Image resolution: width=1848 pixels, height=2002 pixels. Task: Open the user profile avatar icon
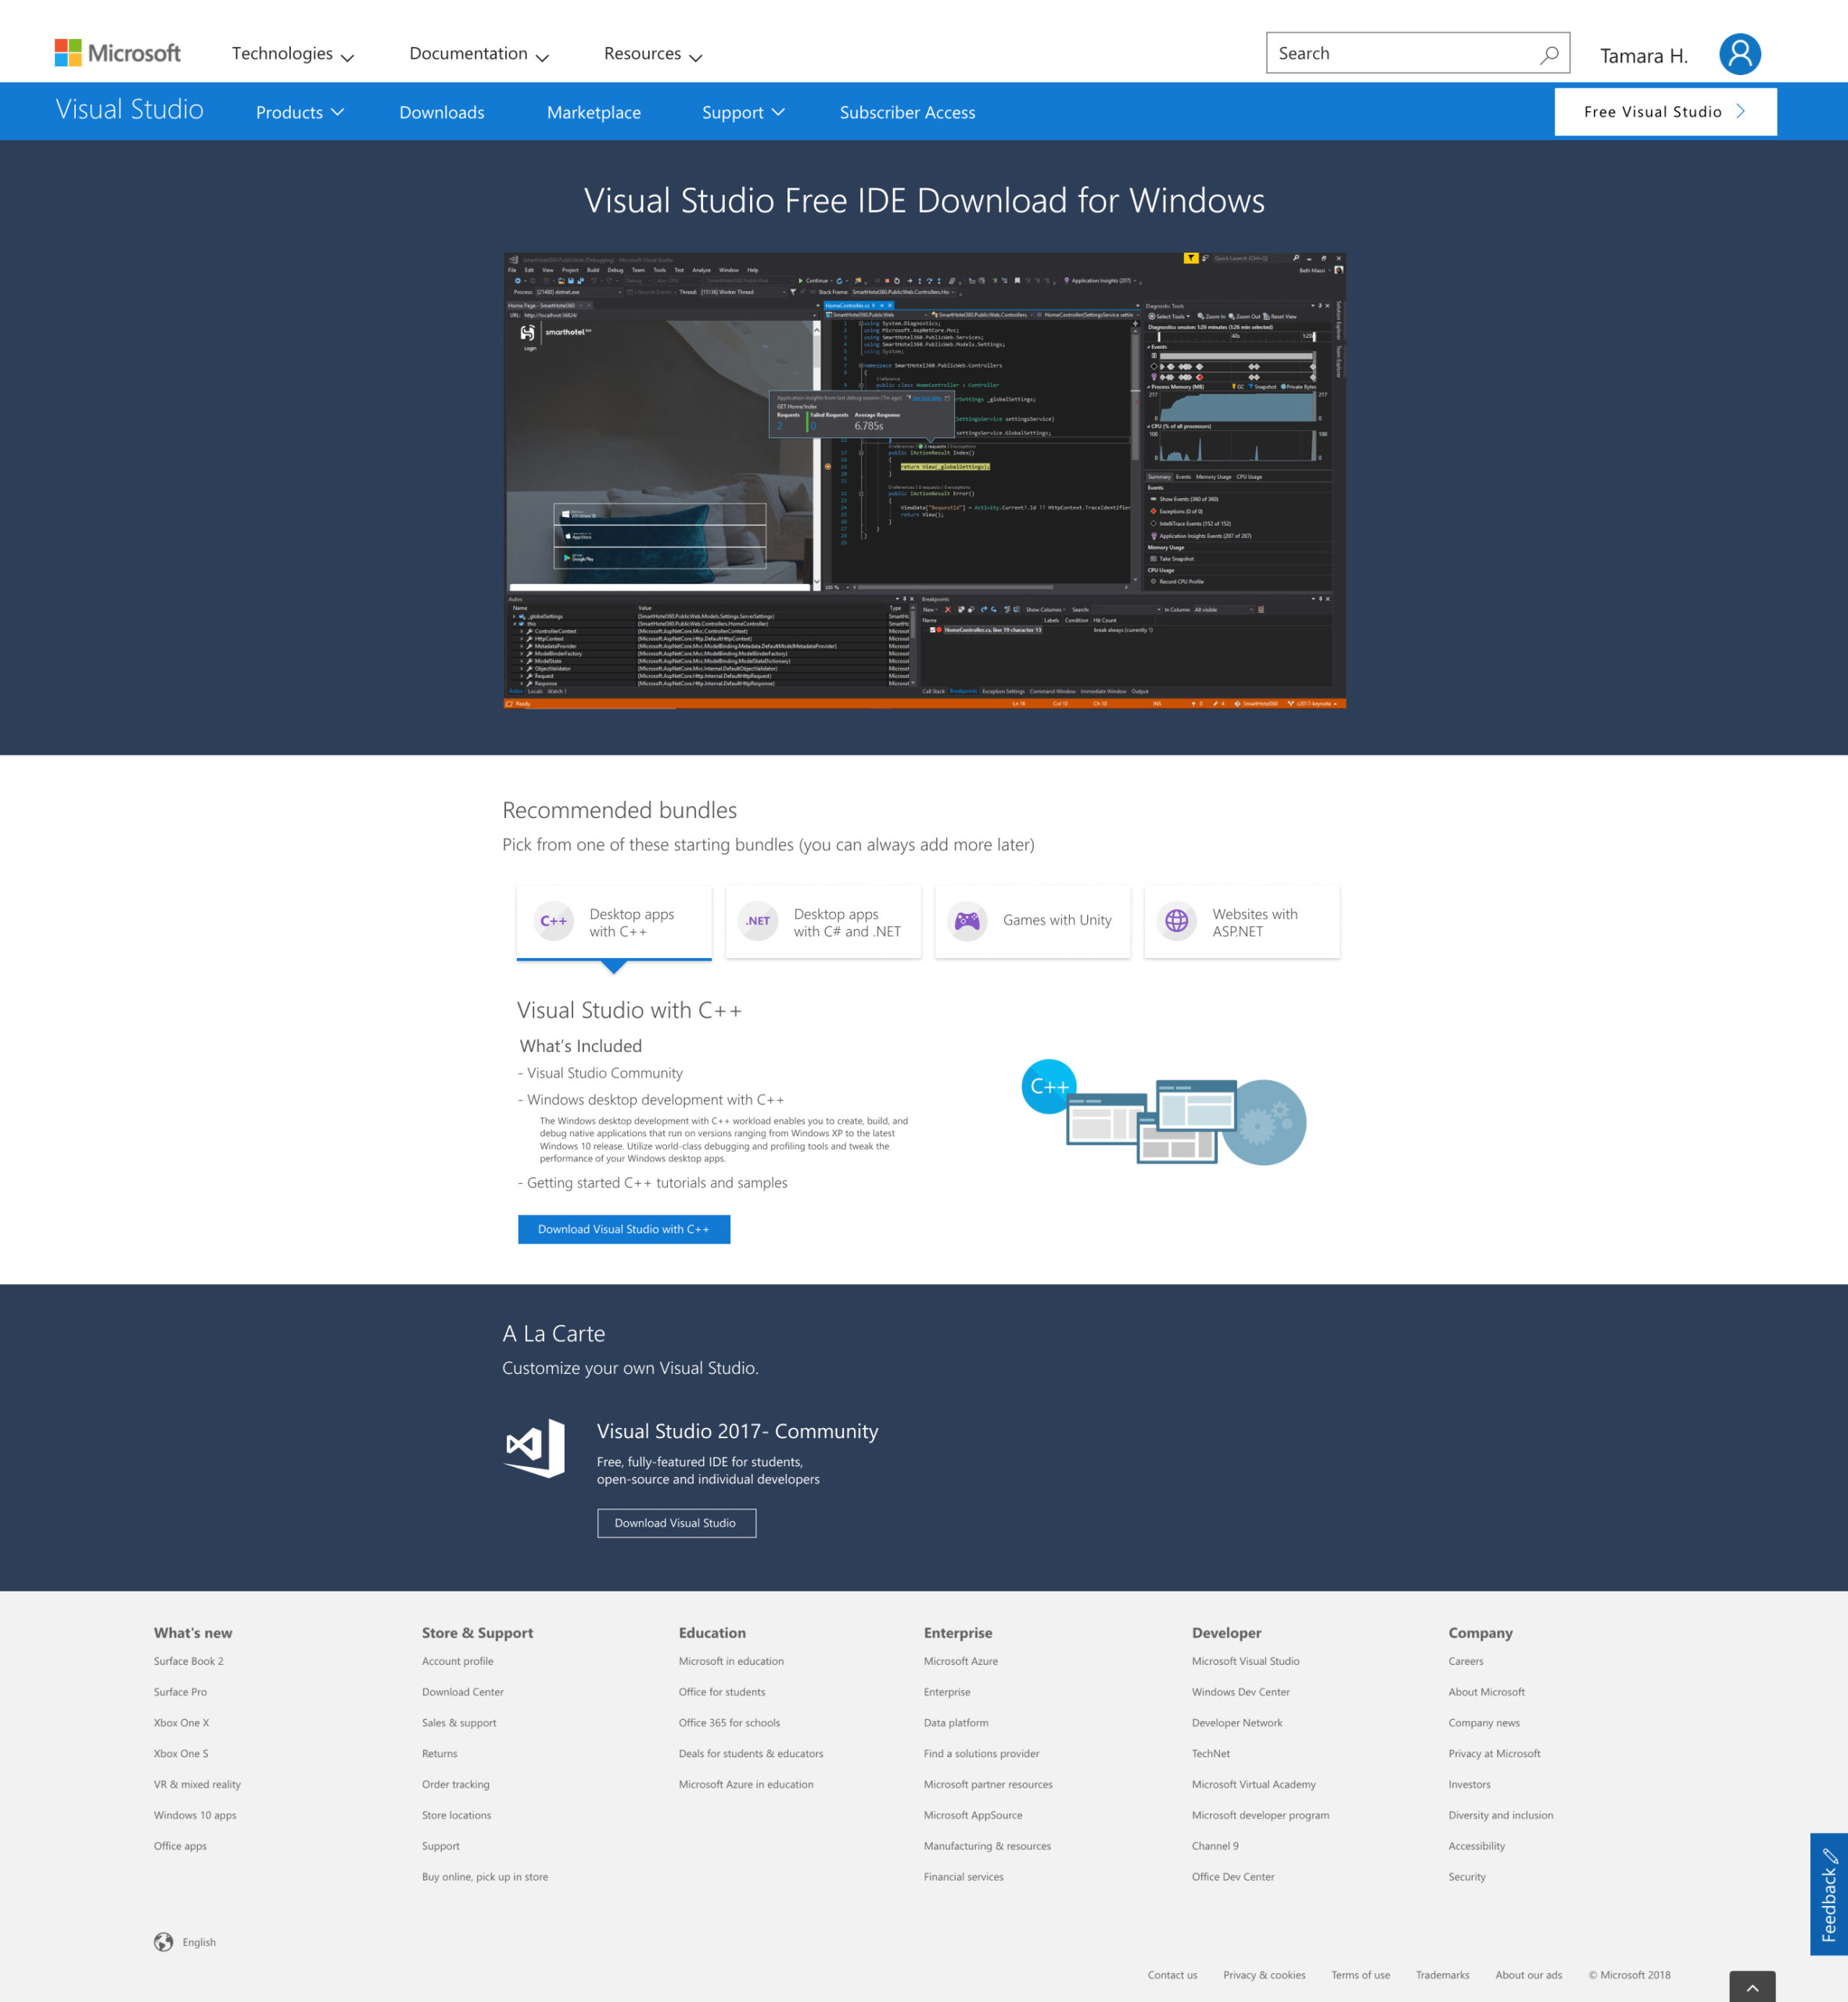tap(1739, 54)
